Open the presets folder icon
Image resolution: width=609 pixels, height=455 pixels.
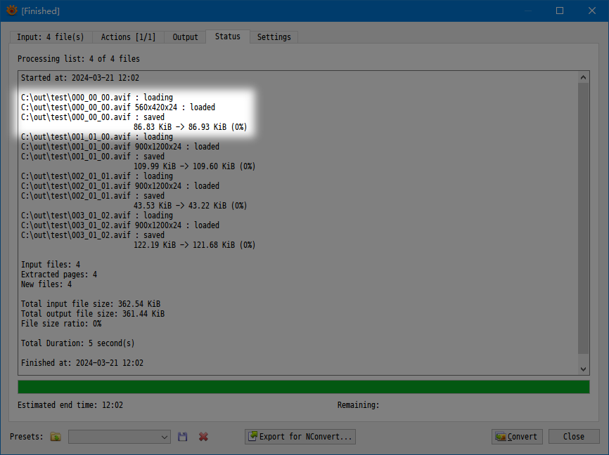pyautogui.click(x=56, y=437)
